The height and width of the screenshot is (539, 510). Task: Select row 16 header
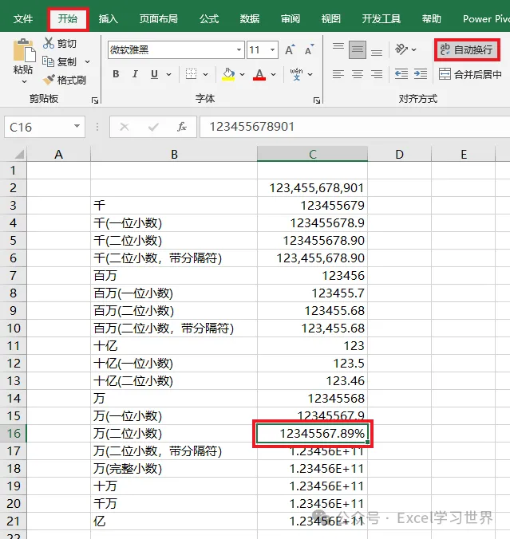tap(14, 433)
